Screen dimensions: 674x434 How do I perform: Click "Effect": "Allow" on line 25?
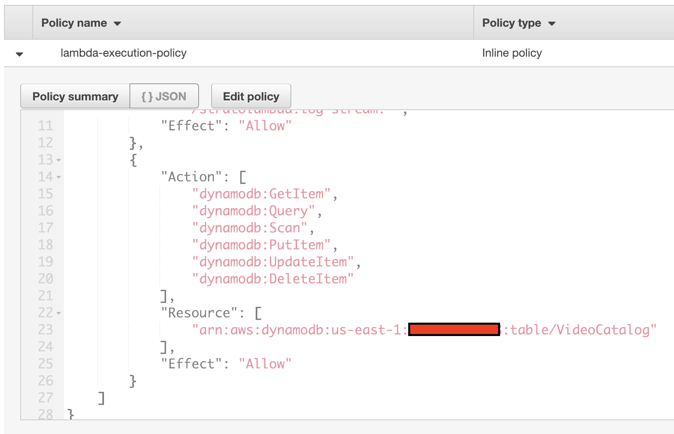226,364
